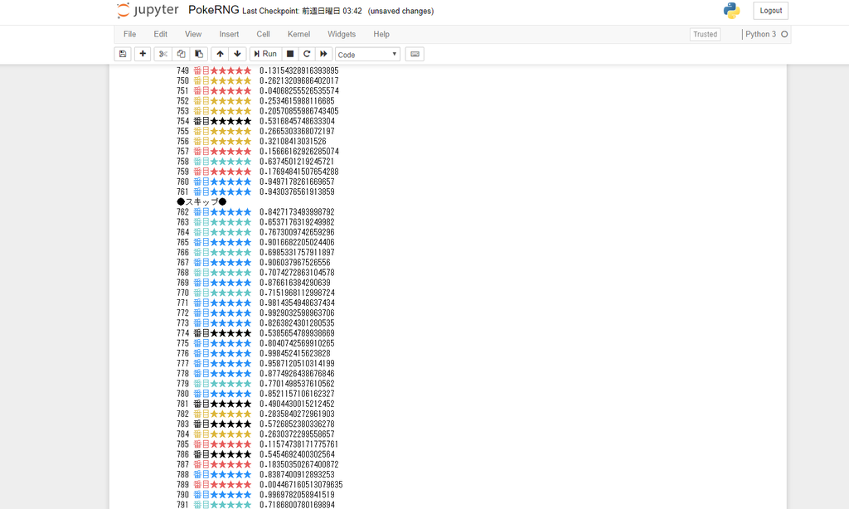The height and width of the screenshot is (509, 849).
Task: Open the Insert menu
Action: 229,34
